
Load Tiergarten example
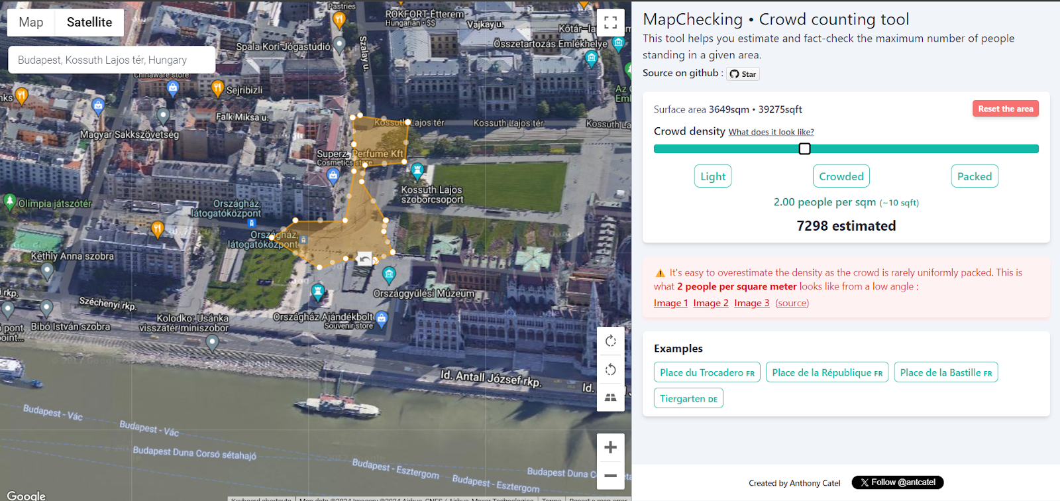click(x=688, y=398)
